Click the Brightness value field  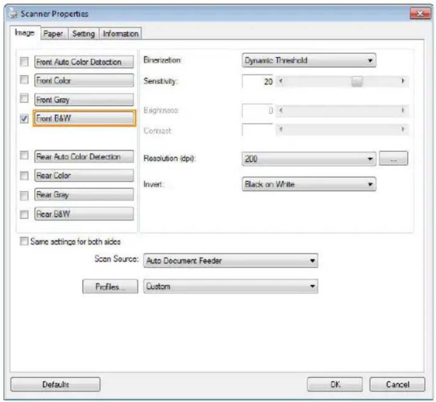[257, 111]
